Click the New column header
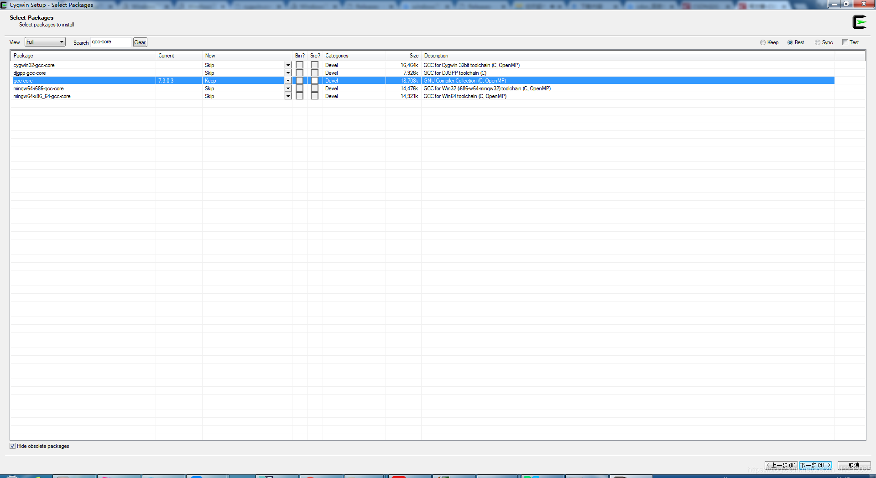 tap(247, 56)
